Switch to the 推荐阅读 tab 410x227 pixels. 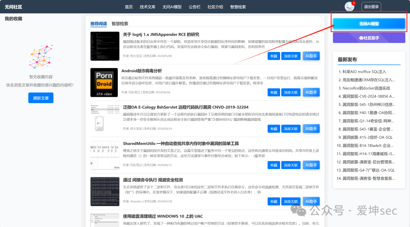[x=99, y=24]
